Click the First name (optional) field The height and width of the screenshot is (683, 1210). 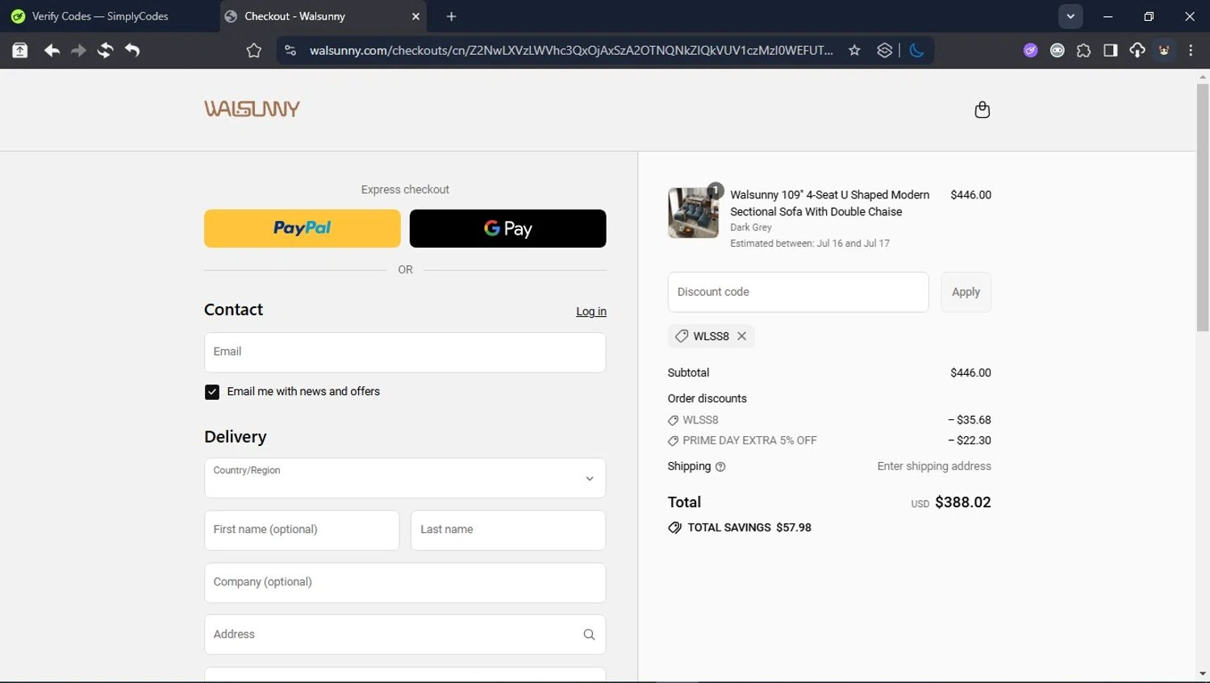[x=302, y=531]
